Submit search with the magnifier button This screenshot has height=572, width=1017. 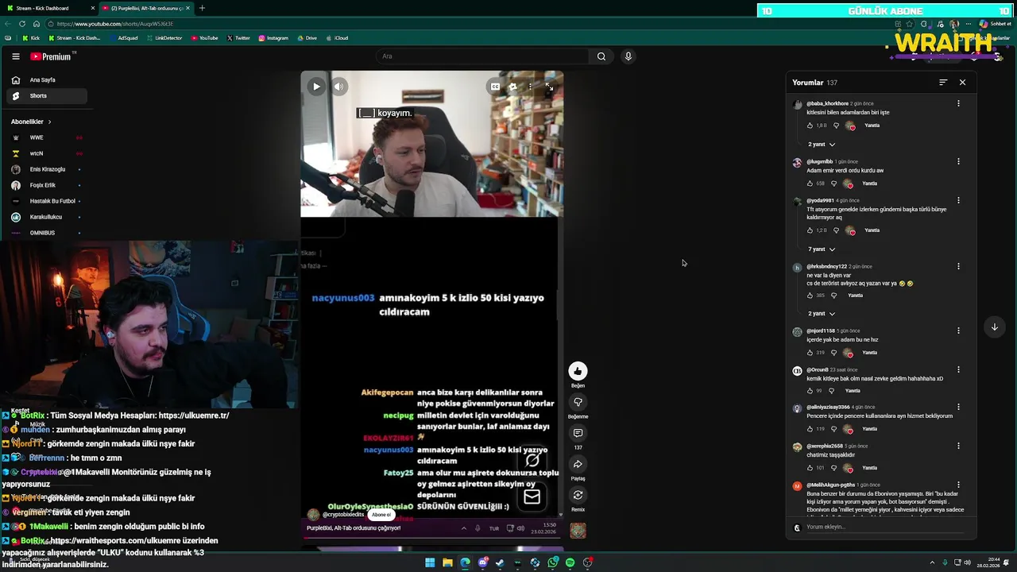point(601,56)
